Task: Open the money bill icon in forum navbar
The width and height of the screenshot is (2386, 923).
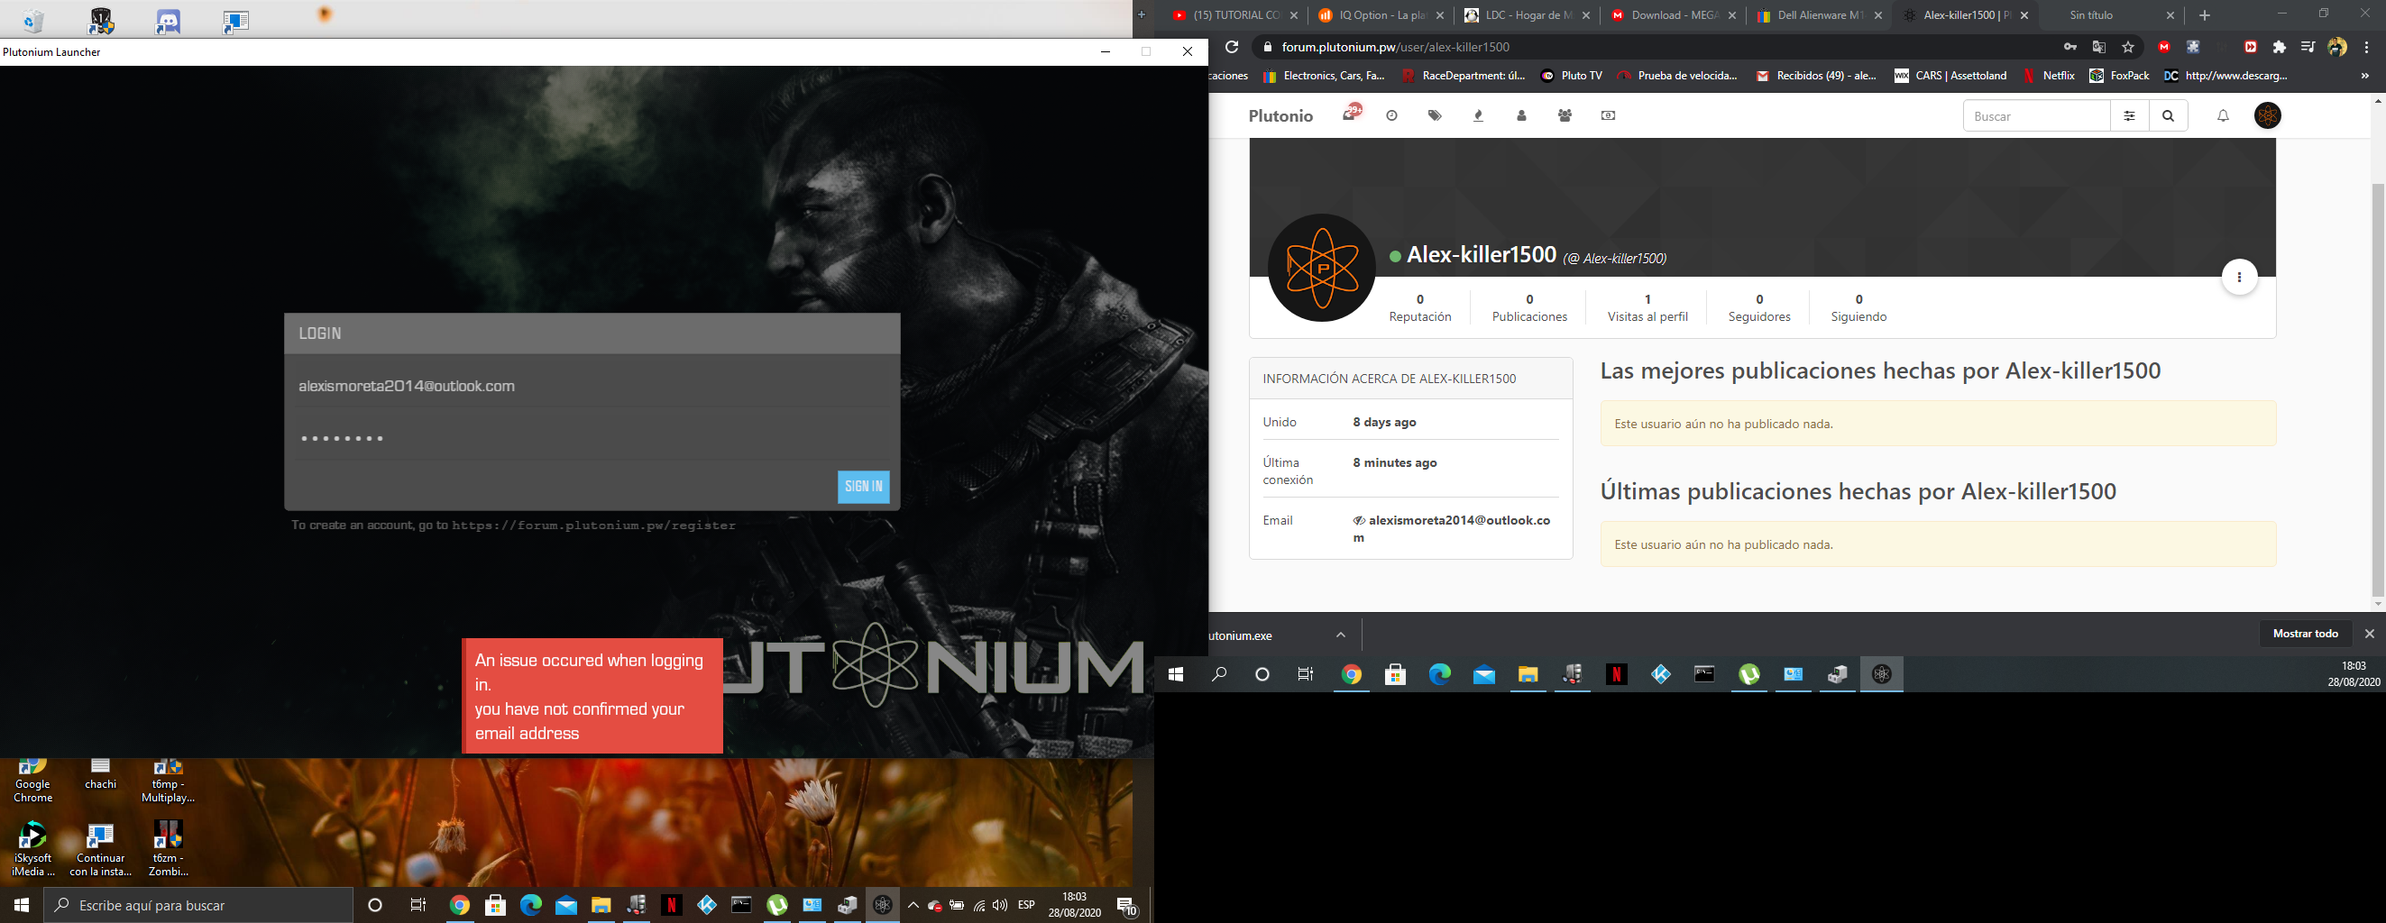Action: (1608, 115)
